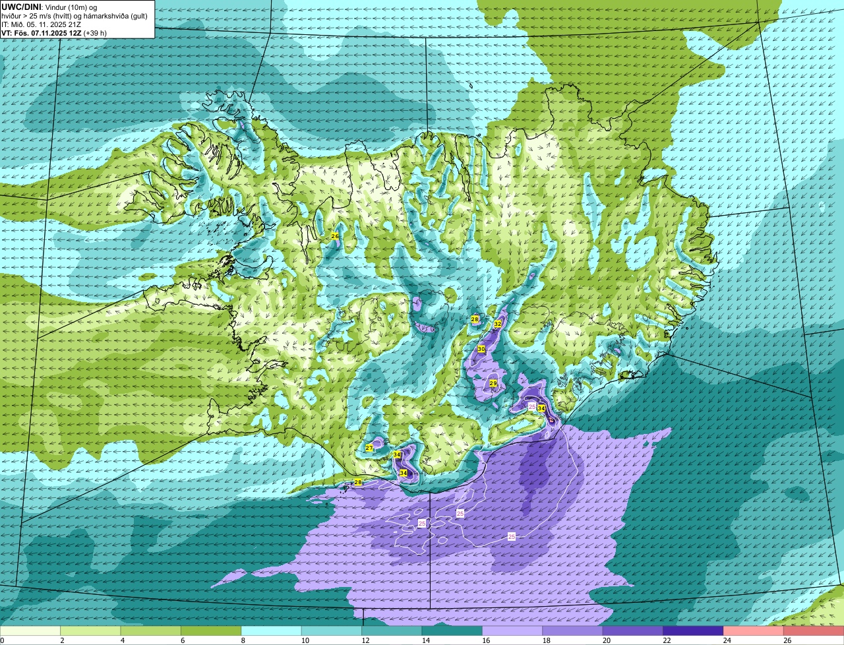844x645 pixels.
Task: Click the "(+39 h)" forecast lead time
Action: (x=95, y=33)
